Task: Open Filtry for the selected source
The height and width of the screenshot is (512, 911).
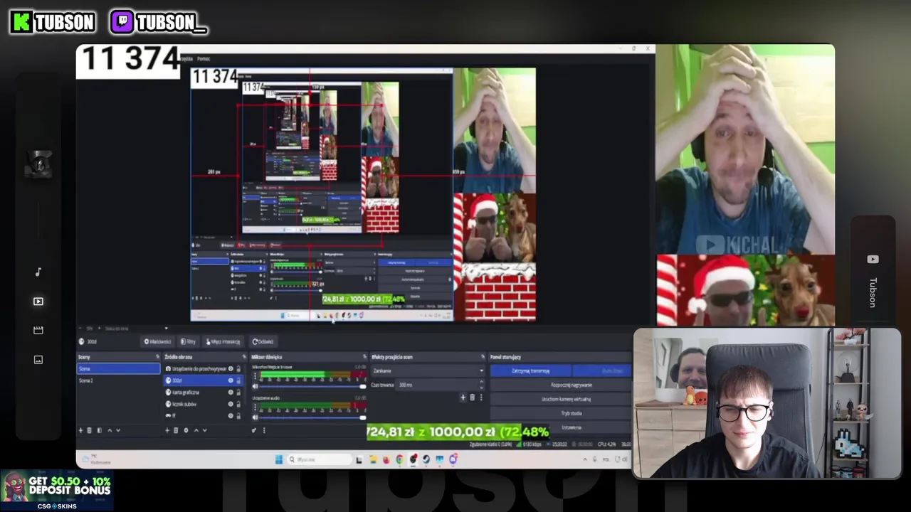Action: click(x=189, y=341)
